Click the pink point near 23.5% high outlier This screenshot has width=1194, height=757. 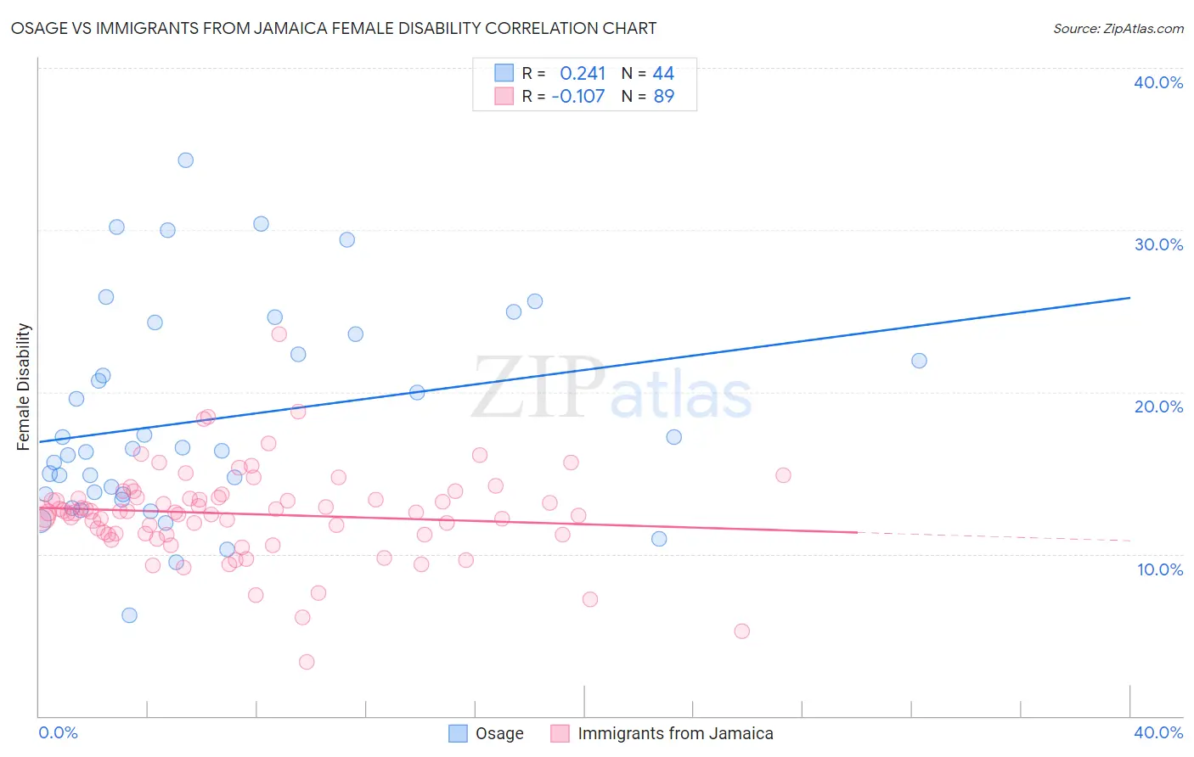point(279,334)
